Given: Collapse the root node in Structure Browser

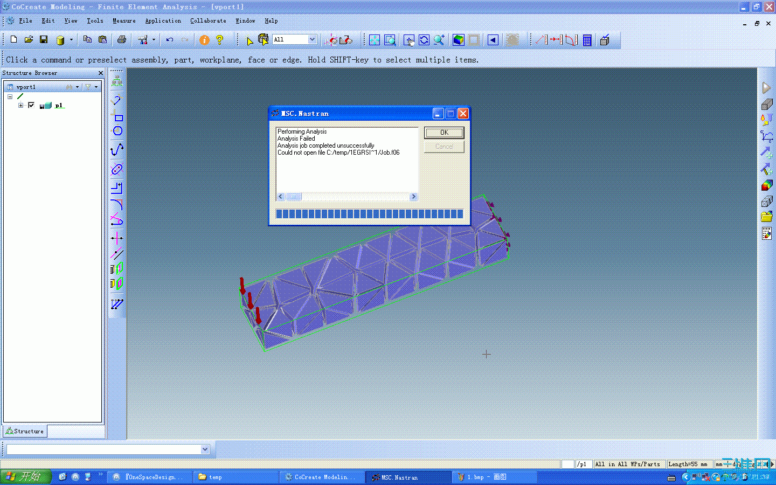Looking at the screenshot, I should pyautogui.click(x=10, y=96).
